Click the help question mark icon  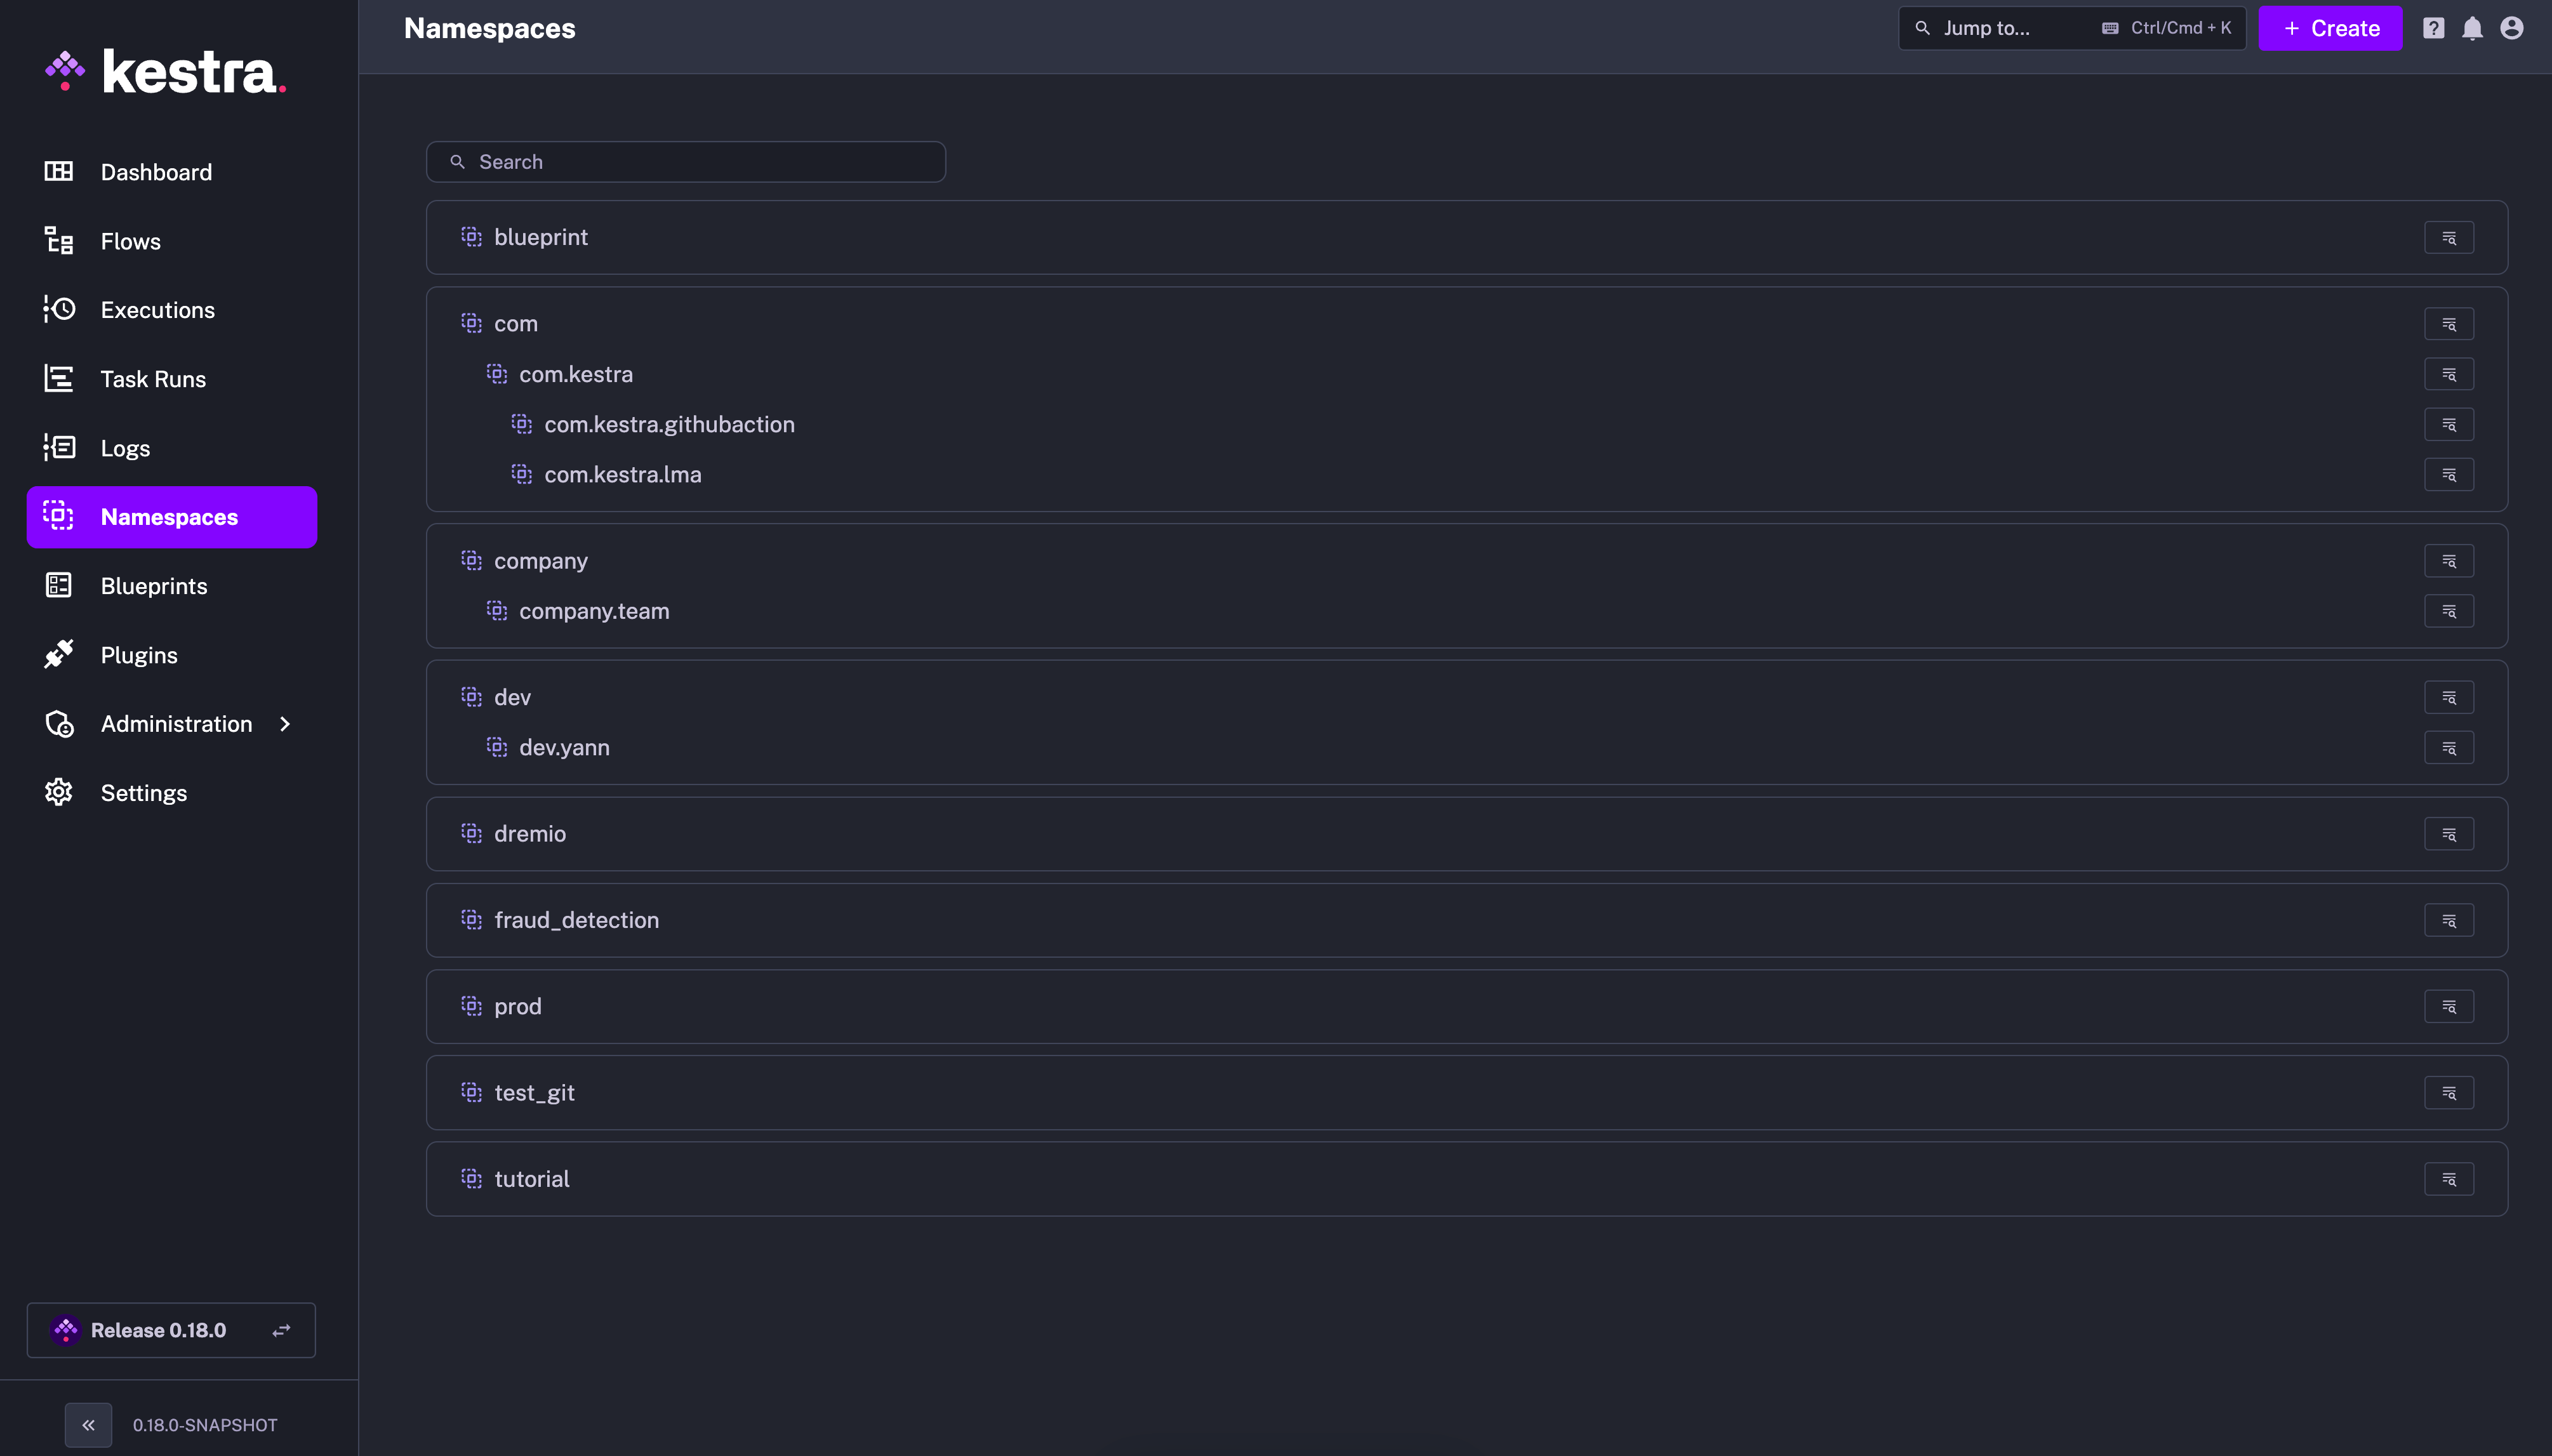[x=2433, y=28]
